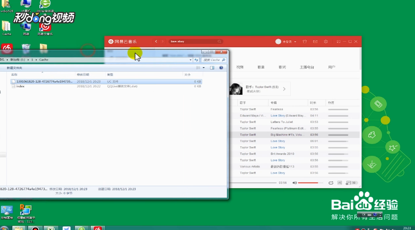Viewport: 415px width, 230px height.
Task: Select the Big Machine #1's song row
Action: [295, 135]
